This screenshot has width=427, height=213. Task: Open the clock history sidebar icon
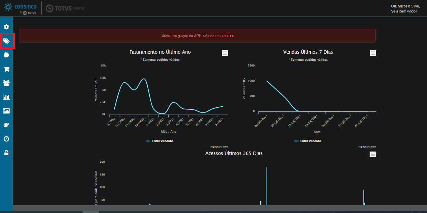tap(6, 139)
